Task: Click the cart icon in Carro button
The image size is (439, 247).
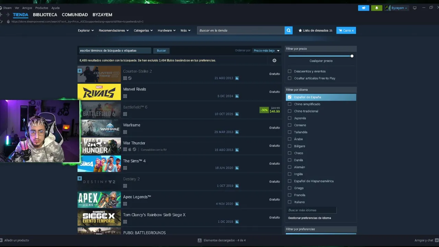Action: (340, 31)
